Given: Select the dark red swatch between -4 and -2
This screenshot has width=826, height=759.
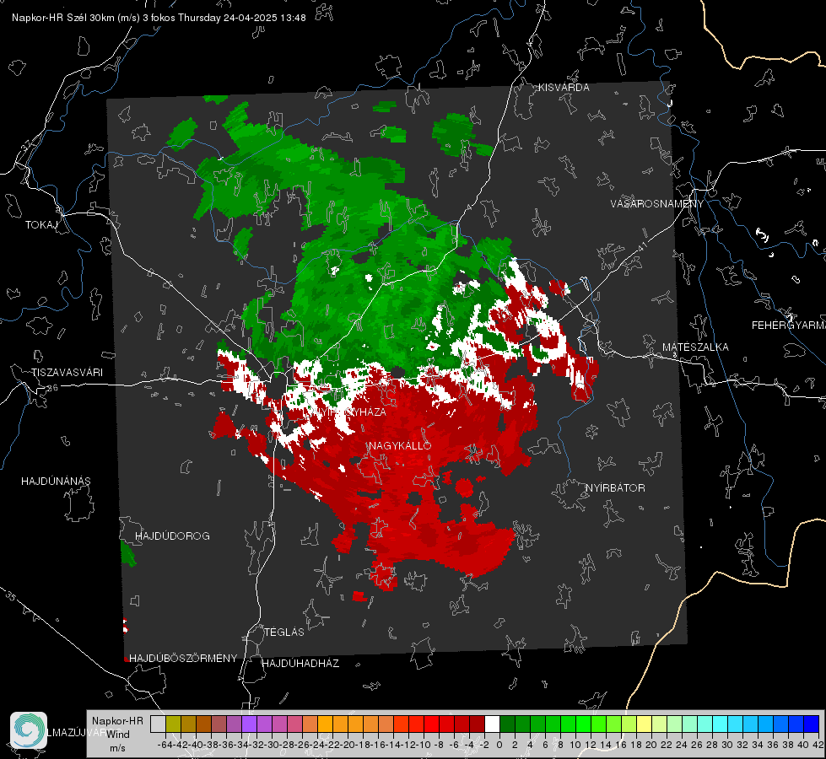Looking at the screenshot, I should (477, 724).
